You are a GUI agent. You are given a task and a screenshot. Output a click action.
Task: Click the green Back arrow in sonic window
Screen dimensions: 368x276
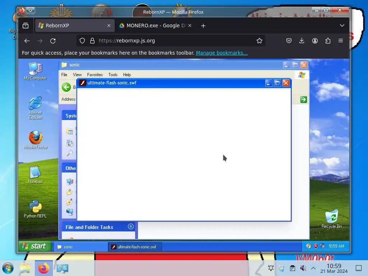click(x=66, y=87)
